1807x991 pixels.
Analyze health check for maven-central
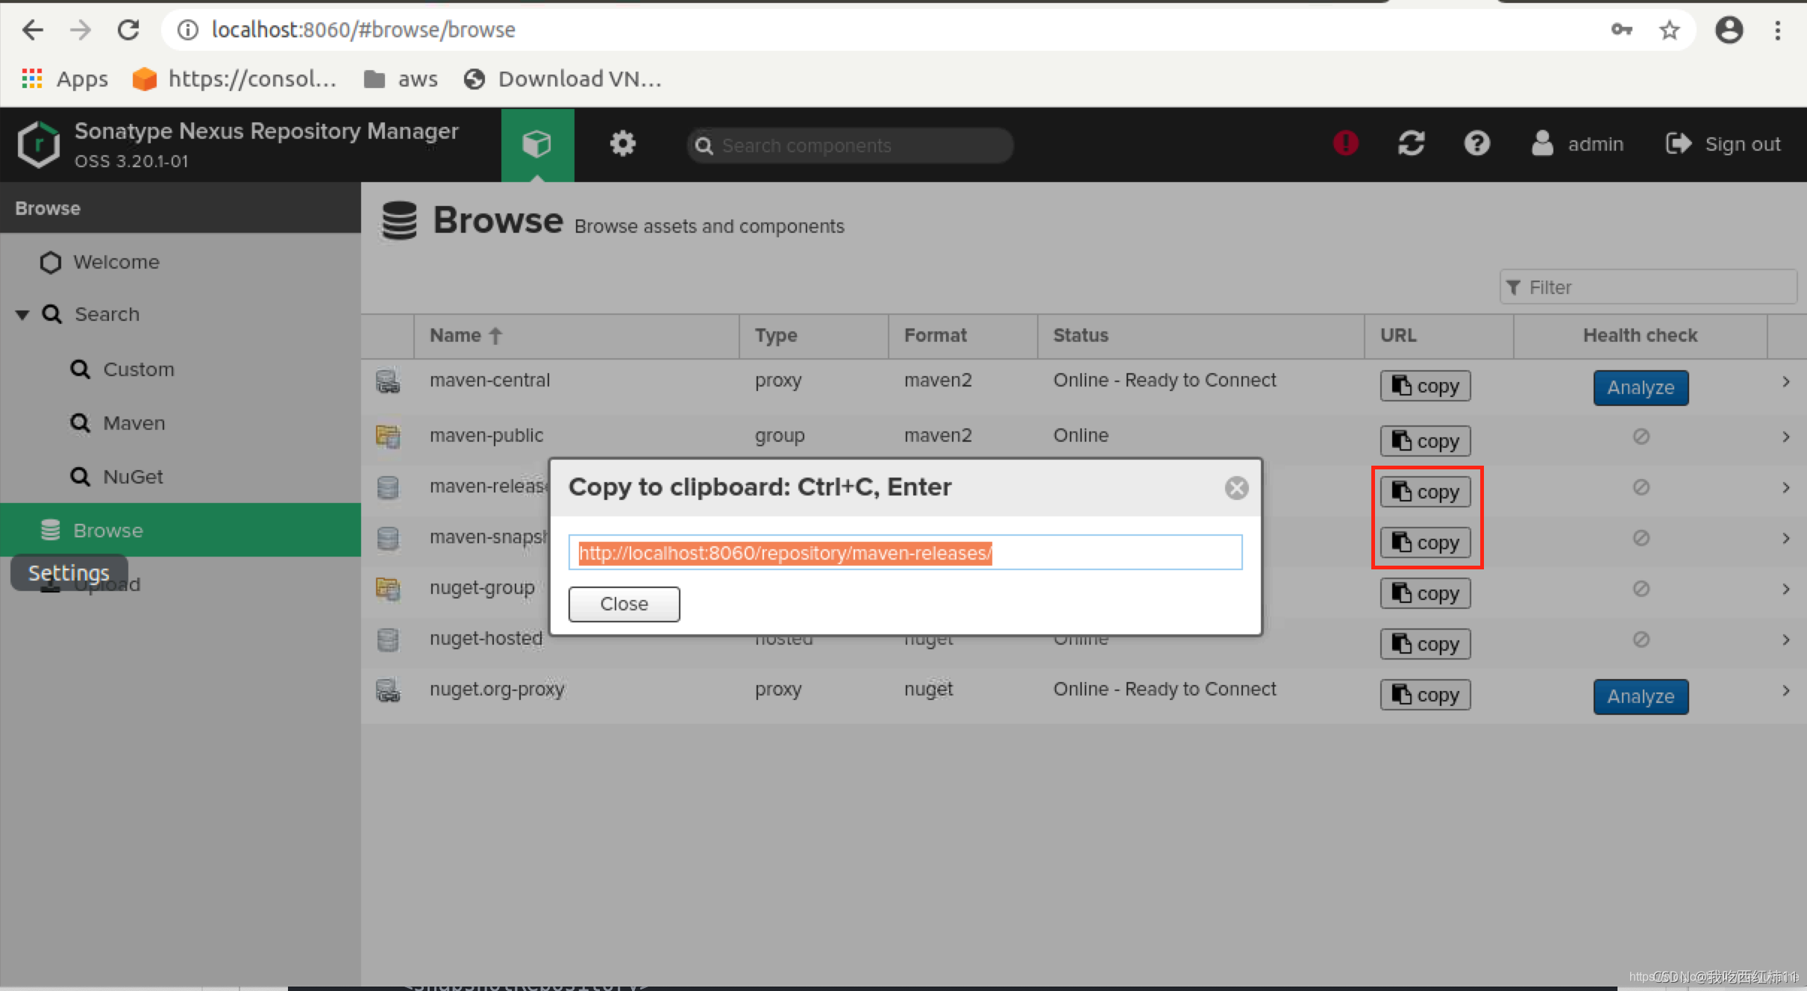[x=1640, y=387]
